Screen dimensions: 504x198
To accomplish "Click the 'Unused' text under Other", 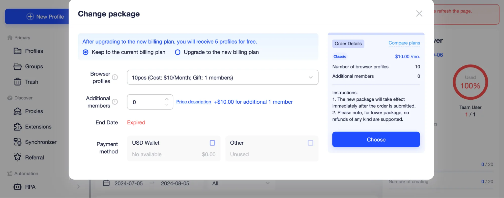I will click(239, 154).
